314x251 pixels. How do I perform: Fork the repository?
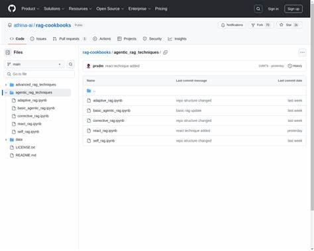260,25
